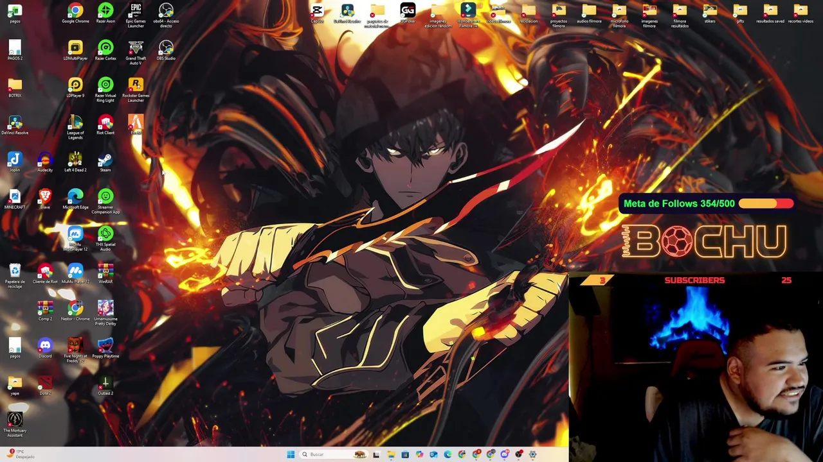823x462 pixels.
Task: Select the LDPlayer 9 icon
Action: [x=75, y=88]
